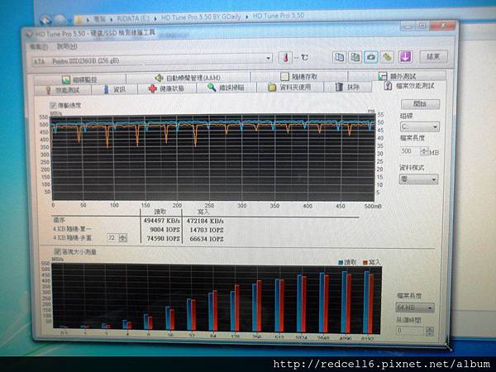Click the blue info icon on the 資訊 tab
The image size is (496, 372).
tap(107, 89)
